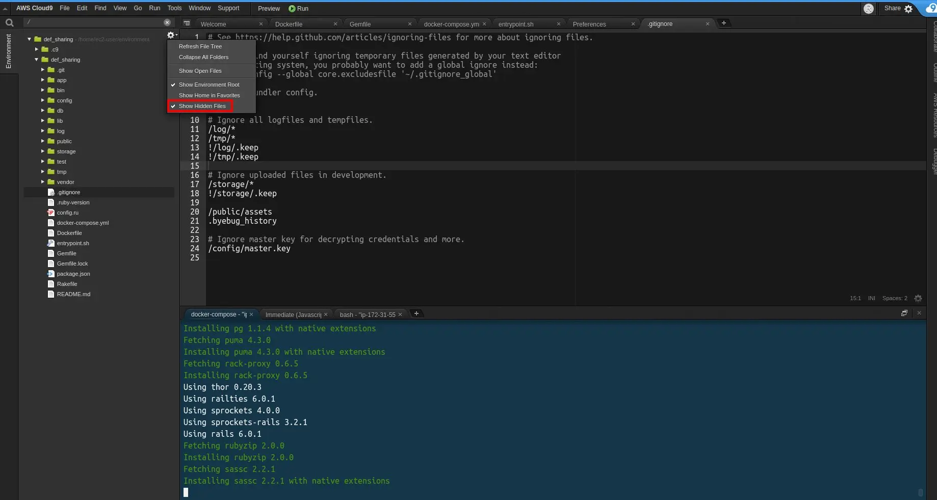
Task: Close the .gitignore tab
Action: (x=708, y=24)
